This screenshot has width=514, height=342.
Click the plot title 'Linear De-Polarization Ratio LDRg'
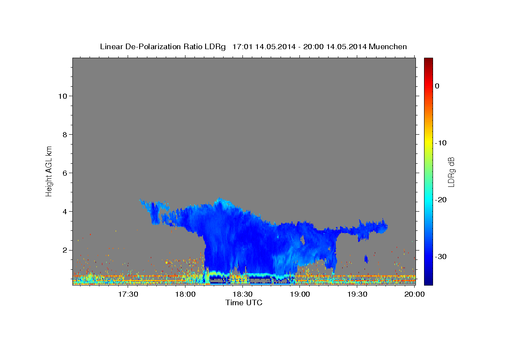point(163,47)
